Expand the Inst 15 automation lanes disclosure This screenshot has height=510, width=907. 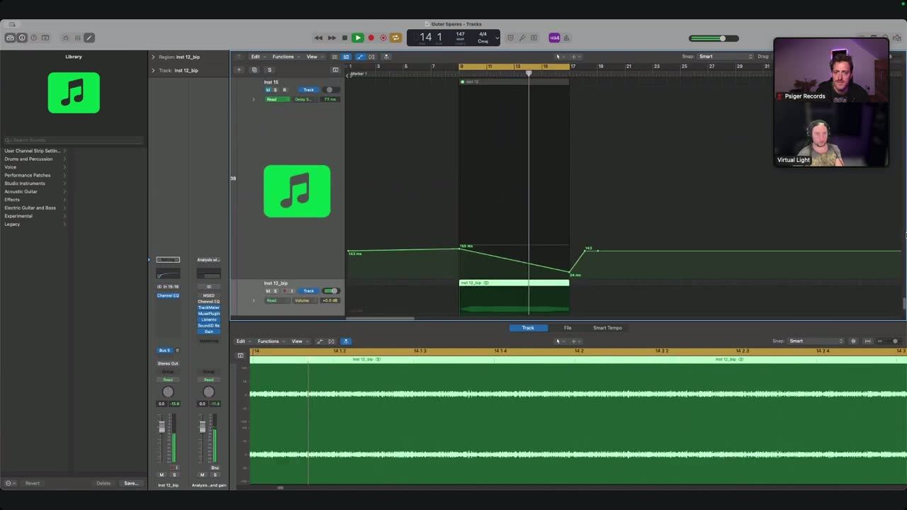[x=254, y=99]
